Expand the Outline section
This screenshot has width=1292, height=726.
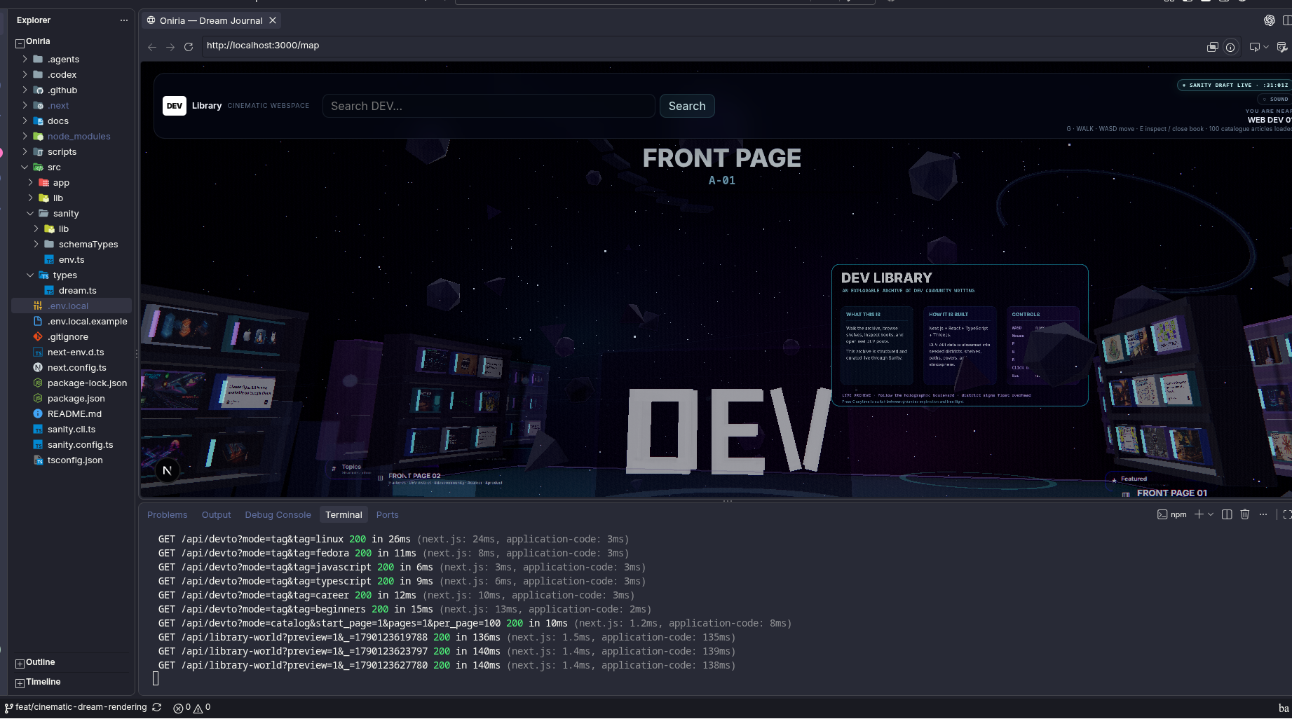pyautogui.click(x=40, y=662)
